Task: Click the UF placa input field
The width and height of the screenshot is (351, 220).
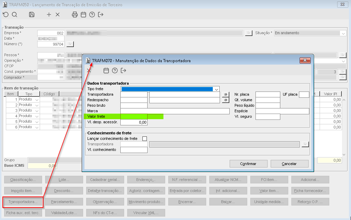Action: click(304, 94)
